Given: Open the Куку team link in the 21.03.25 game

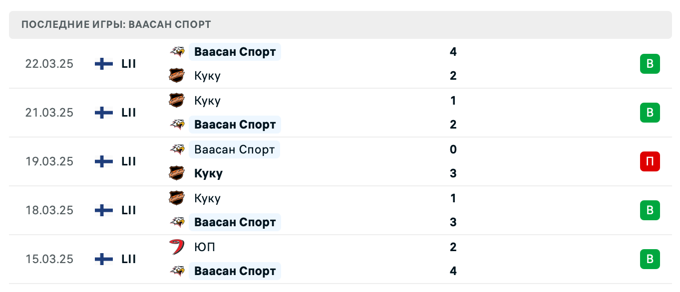Looking at the screenshot, I should click(207, 101).
